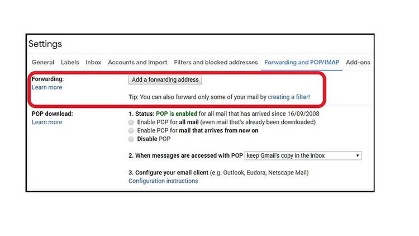
Task: Open the Configuration instructions link
Action: [163, 181]
